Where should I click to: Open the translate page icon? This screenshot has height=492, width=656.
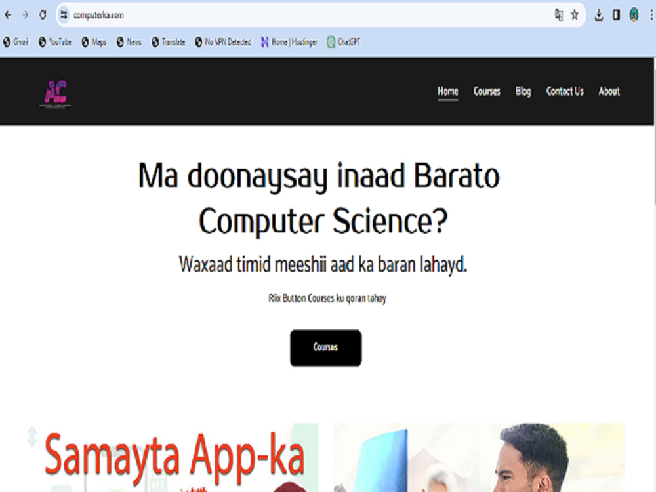click(x=558, y=15)
